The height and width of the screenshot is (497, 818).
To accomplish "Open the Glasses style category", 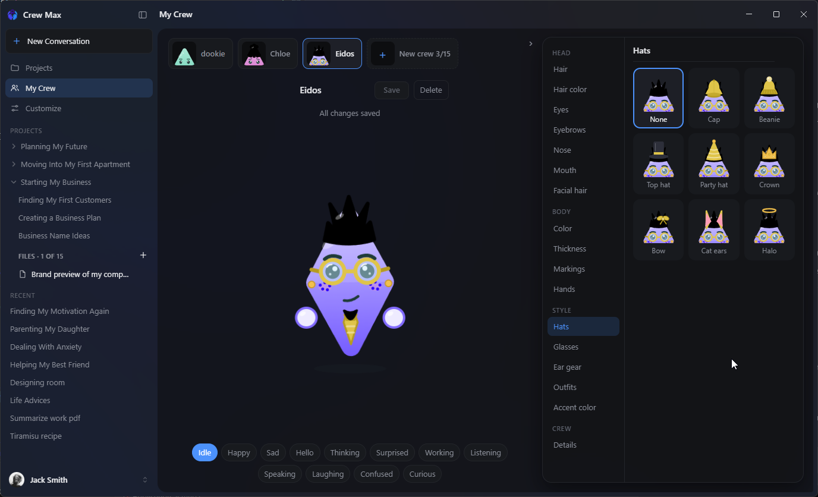I will [x=583, y=347].
